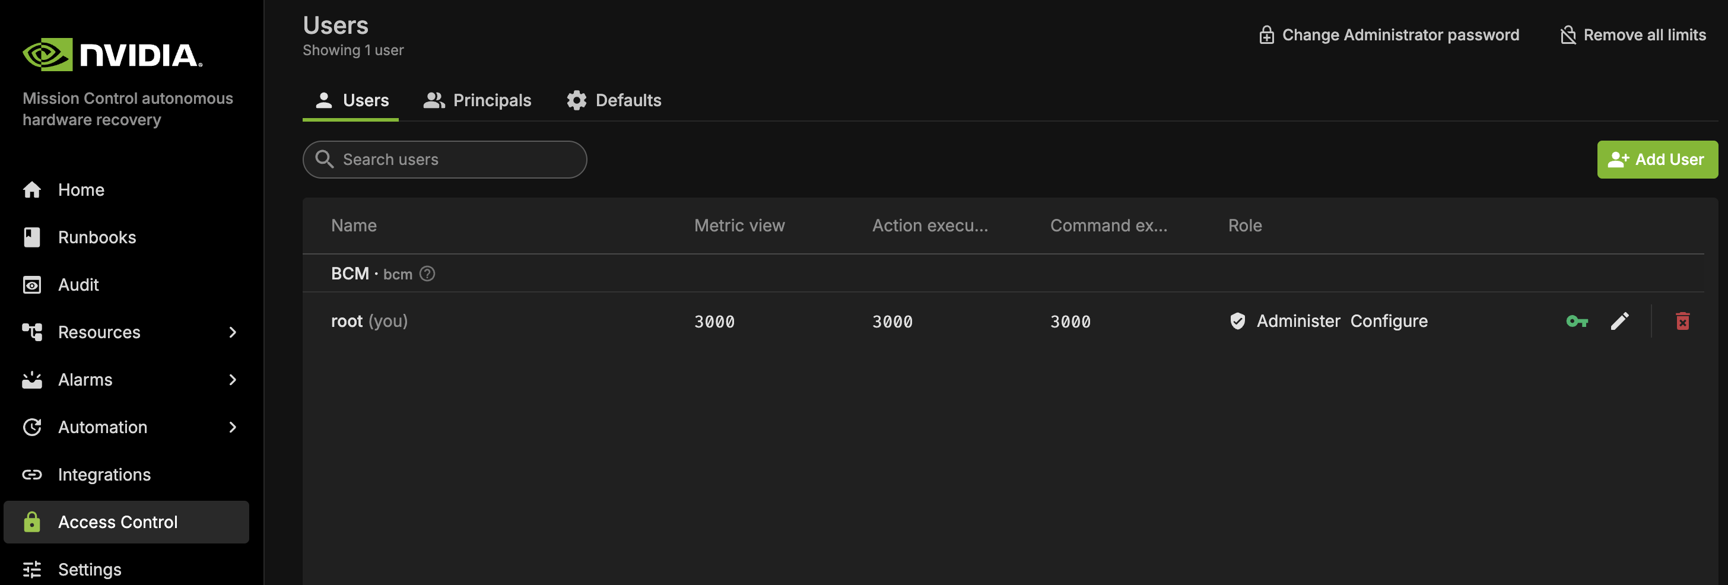Open Integrations page from sidebar
The width and height of the screenshot is (1728, 585).
(104, 475)
